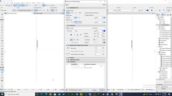Click the Custom Witness Line Length field
The height and width of the screenshot is (96, 172).
(98, 54)
